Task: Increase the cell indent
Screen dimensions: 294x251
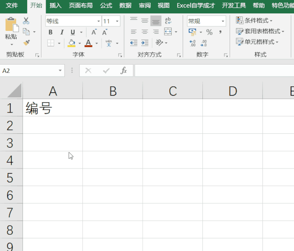Action: pos(145,43)
